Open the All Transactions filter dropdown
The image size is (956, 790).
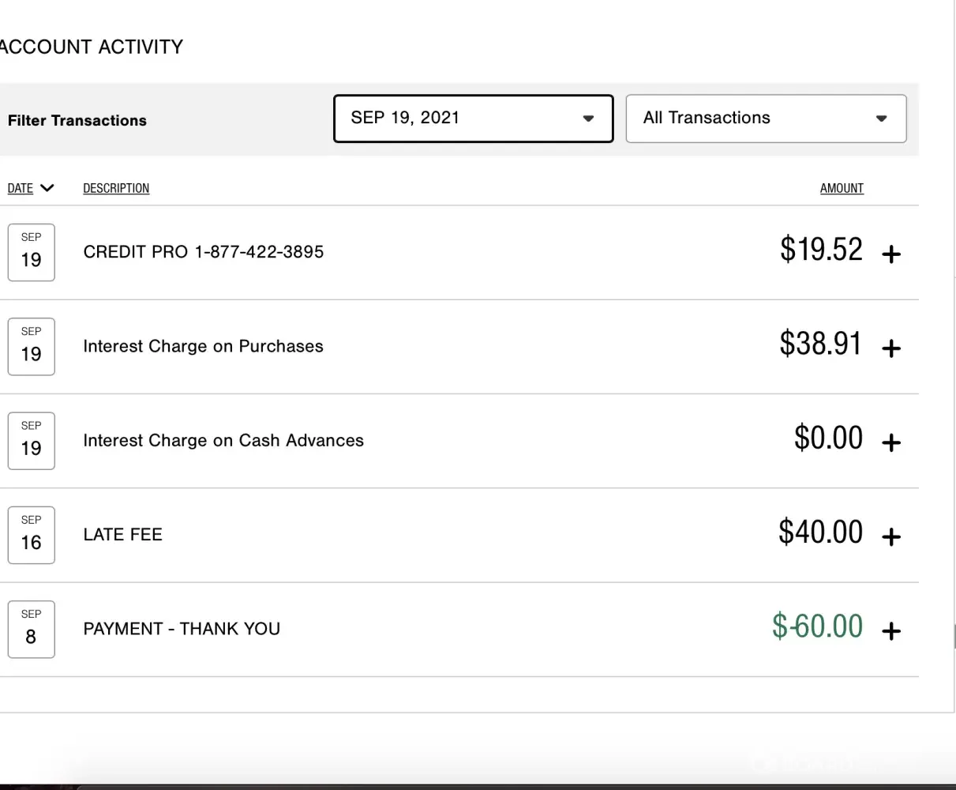[x=765, y=118]
